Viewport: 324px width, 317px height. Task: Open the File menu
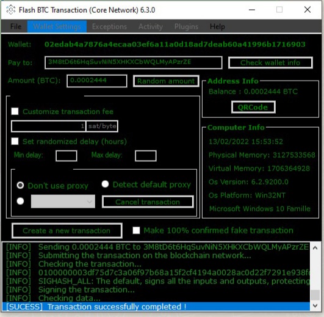tap(16, 26)
